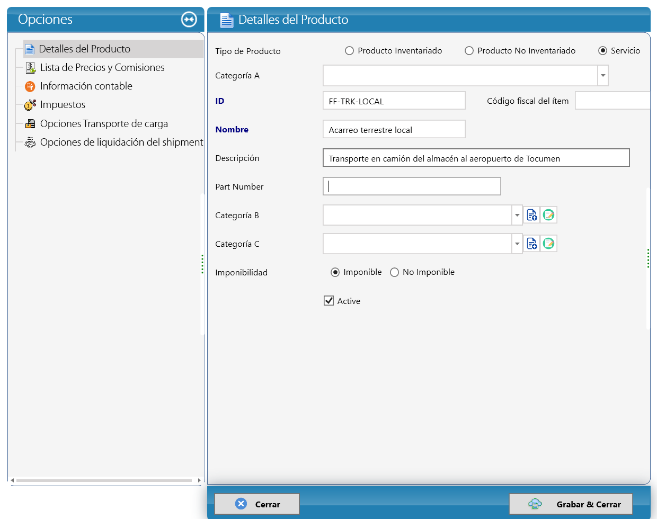Select the Producto Inventariado radio button
The height and width of the screenshot is (519, 657).
349,51
